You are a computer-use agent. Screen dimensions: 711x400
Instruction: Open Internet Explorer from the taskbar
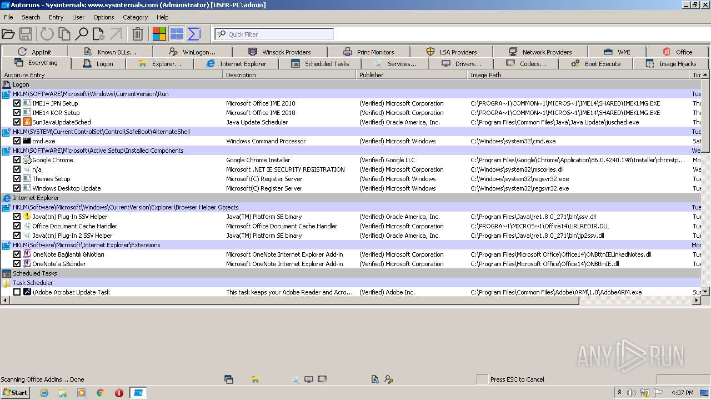click(x=44, y=393)
